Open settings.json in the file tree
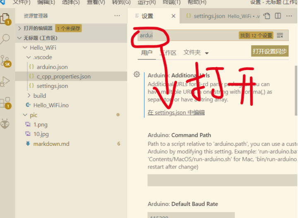 pos(52,86)
